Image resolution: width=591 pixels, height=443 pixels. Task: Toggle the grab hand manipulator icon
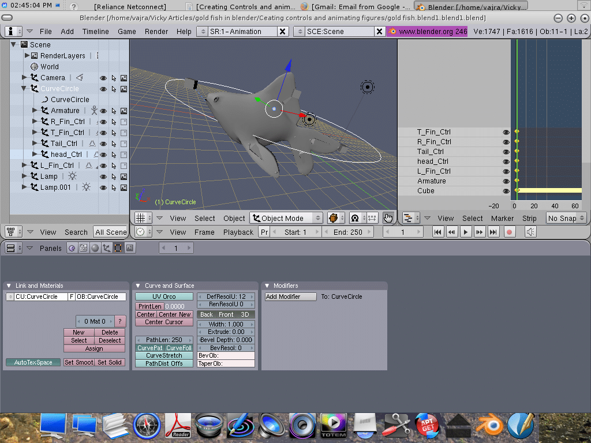(388, 218)
